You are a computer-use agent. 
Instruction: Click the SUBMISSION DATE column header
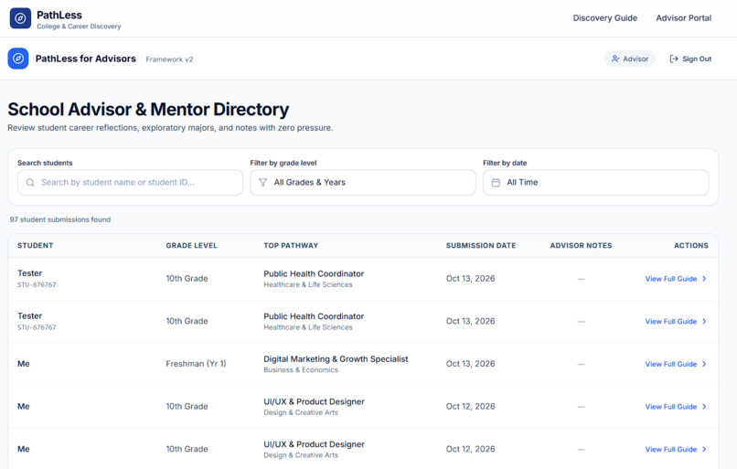tap(481, 245)
